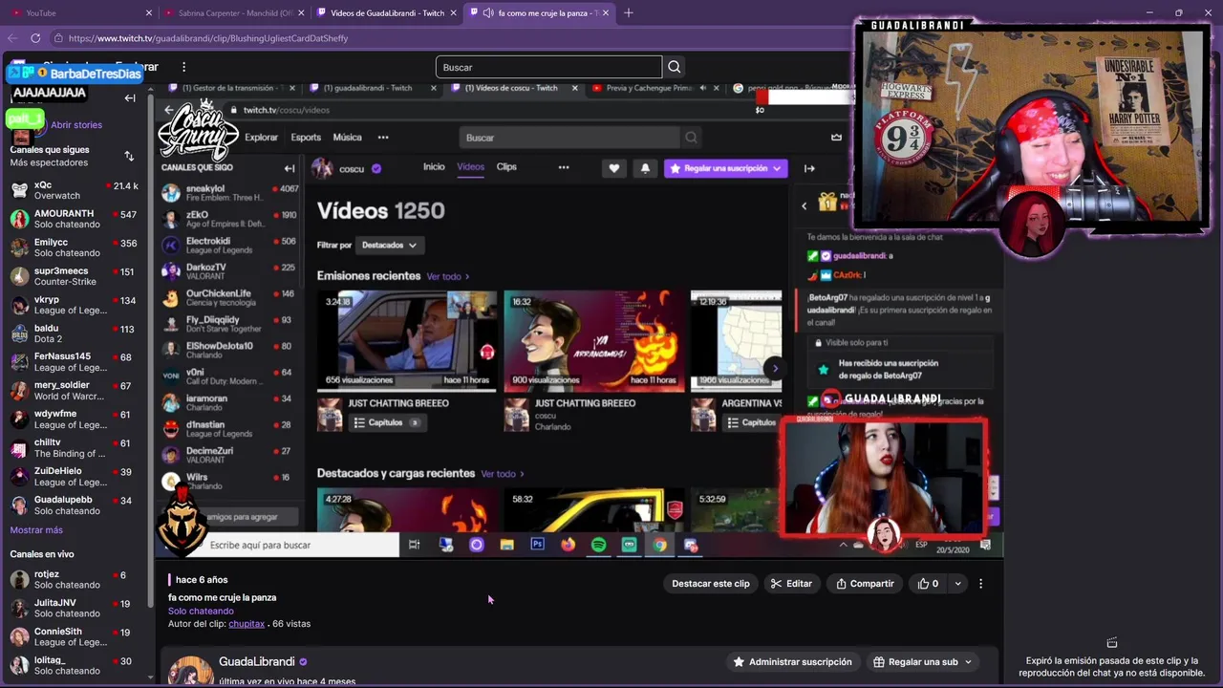Viewport: 1223px width, 688px height.
Task: Close the YouTube browser tab
Action: (x=149, y=13)
